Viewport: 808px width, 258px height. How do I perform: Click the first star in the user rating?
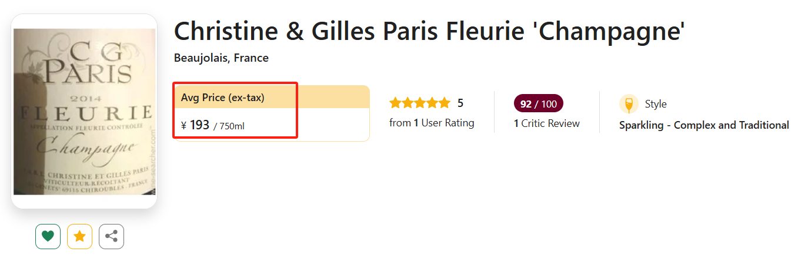pos(396,103)
